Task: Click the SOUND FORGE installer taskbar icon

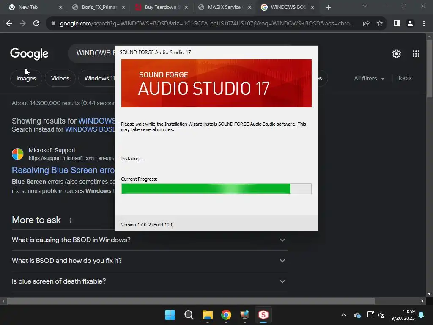Action: click(x=263, y=315)
